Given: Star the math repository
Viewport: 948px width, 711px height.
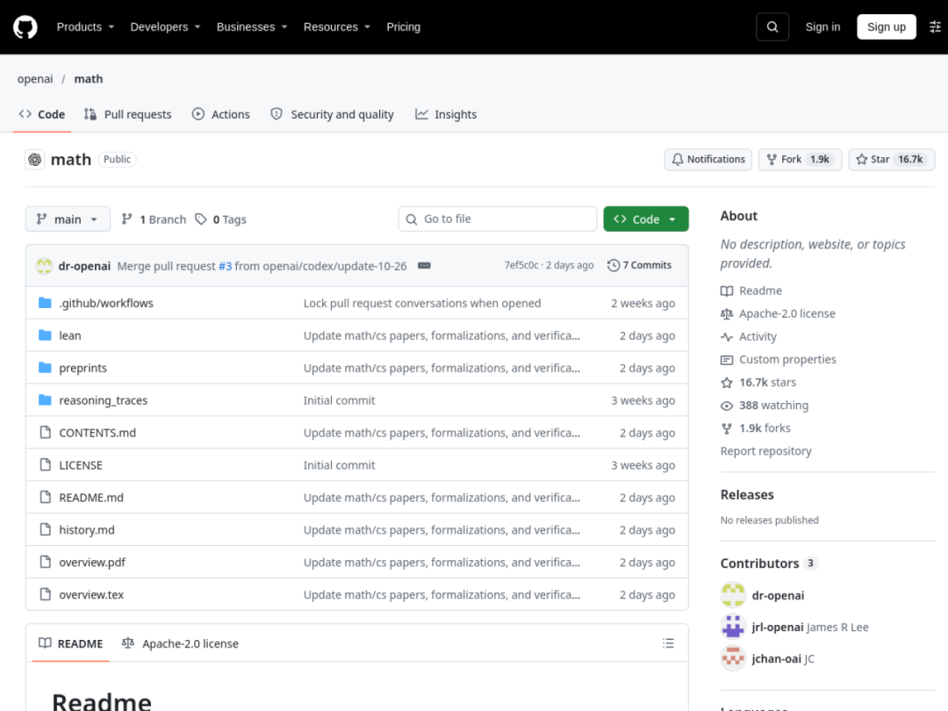Looking at the screenshot, I should 892,160.
